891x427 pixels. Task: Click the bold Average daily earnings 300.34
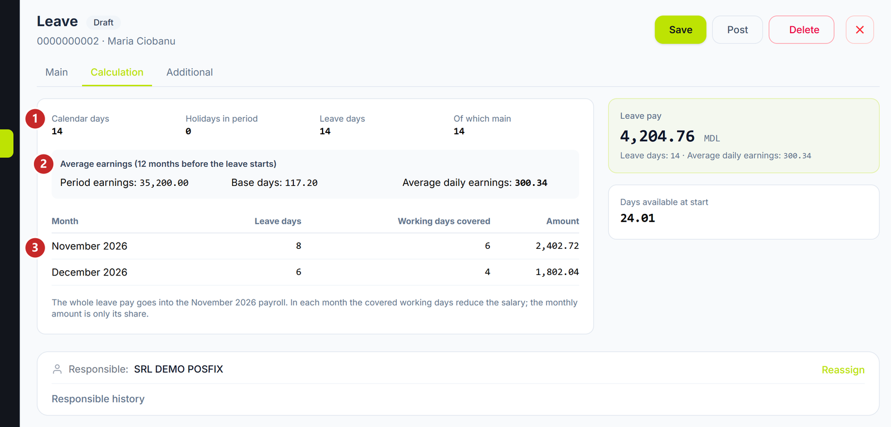click(530, 183)
